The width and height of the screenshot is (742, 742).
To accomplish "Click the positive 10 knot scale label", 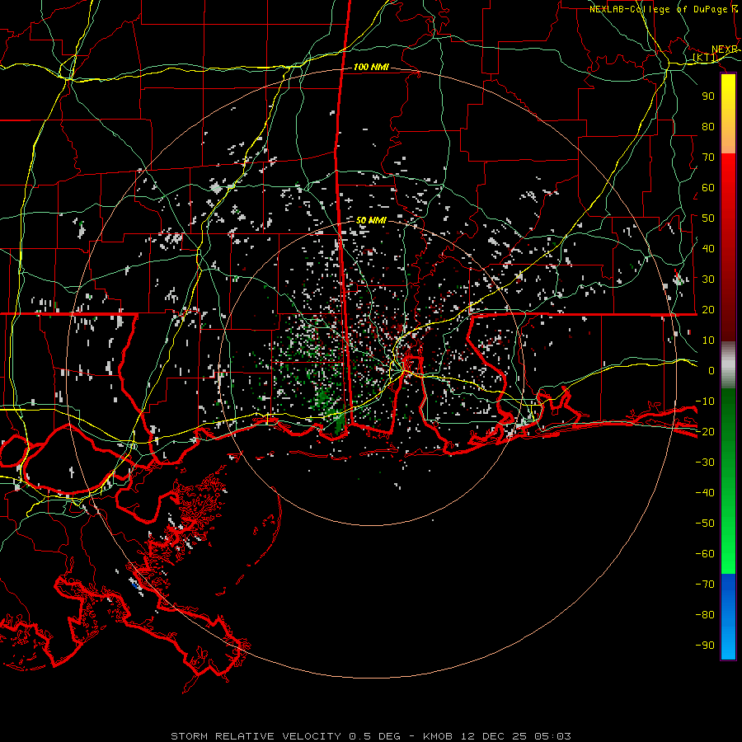I will point(708,340).
